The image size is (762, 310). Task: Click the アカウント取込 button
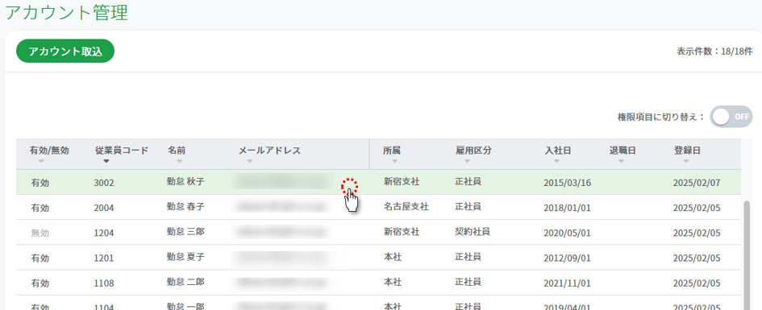coord(65,52)
